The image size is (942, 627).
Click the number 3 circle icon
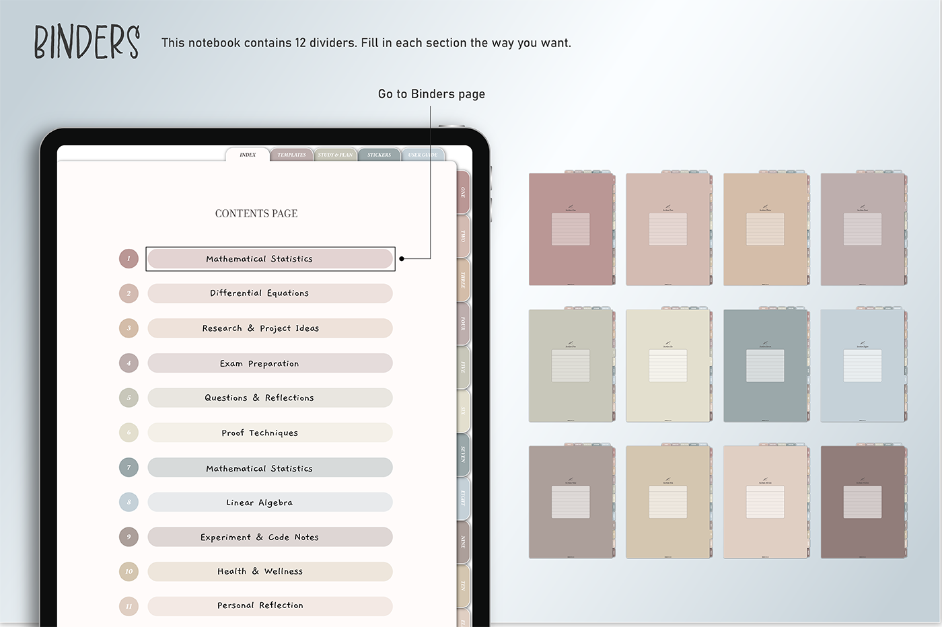[129, 328]
